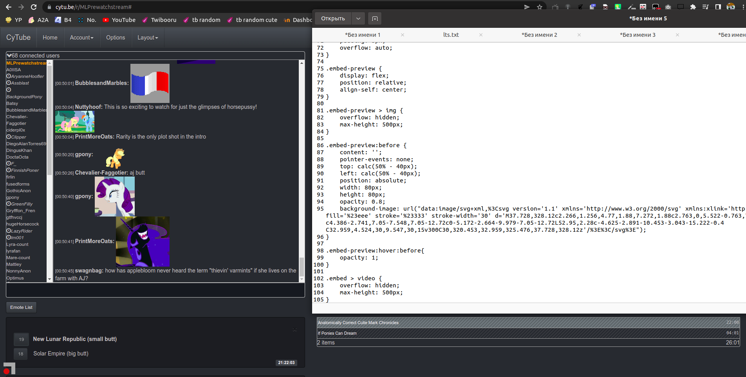Open Chrome's three-dot menu
746x377 pixels.
743,7
